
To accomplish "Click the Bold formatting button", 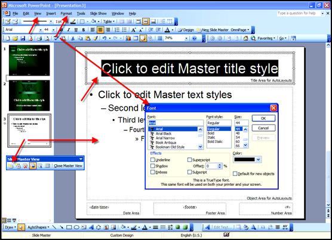I will tap(62, 30).
